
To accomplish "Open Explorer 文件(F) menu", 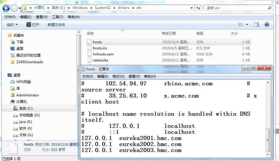I will (x=10, y=17).
